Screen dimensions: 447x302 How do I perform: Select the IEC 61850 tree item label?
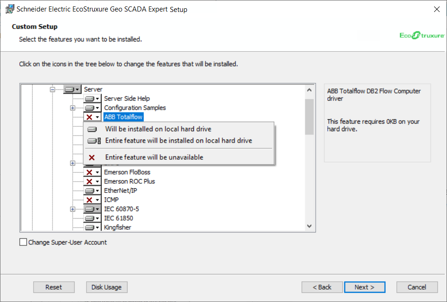(118, 218)
